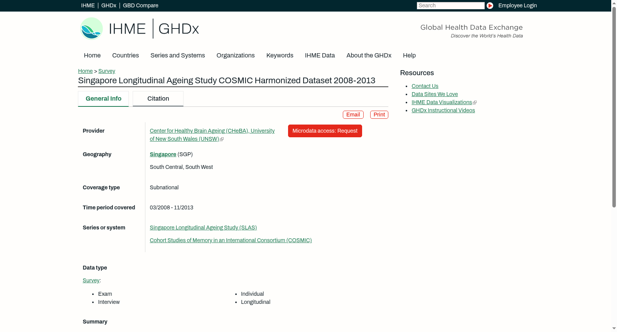
Task: Click the 'Exam' list item
Action: pyautogui.click(x=105, y=294)
